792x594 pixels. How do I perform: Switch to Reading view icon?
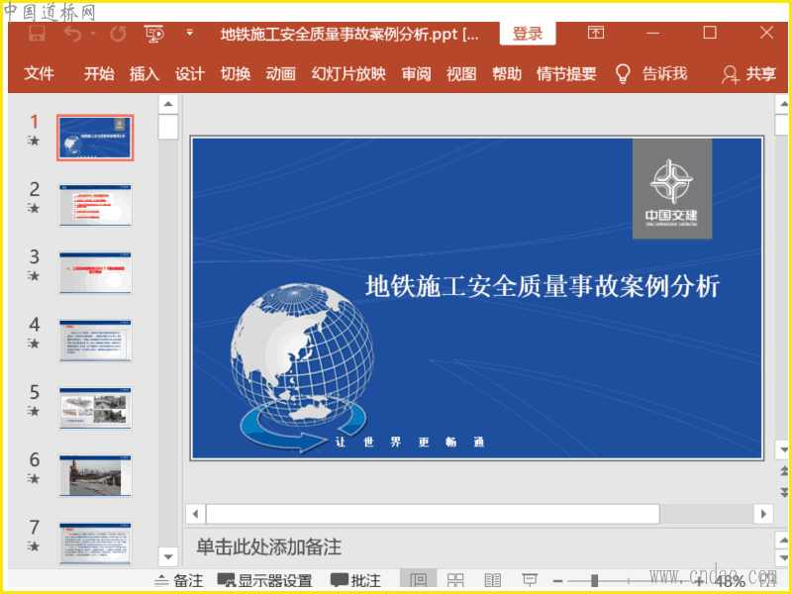(492, 581)
